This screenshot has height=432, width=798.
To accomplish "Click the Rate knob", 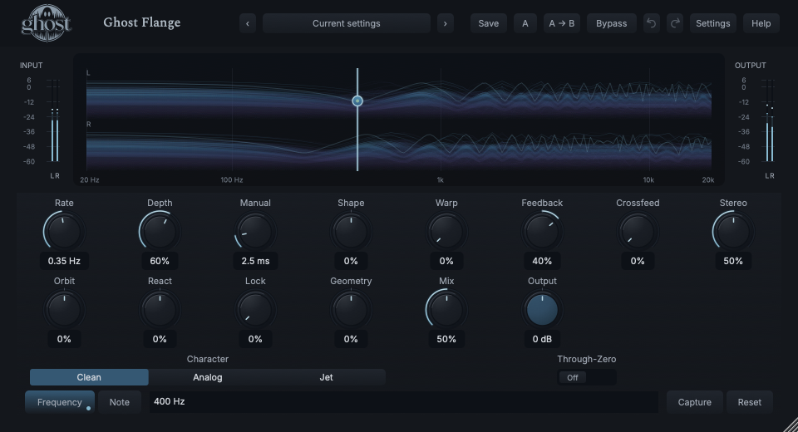I will click(64, 232).
